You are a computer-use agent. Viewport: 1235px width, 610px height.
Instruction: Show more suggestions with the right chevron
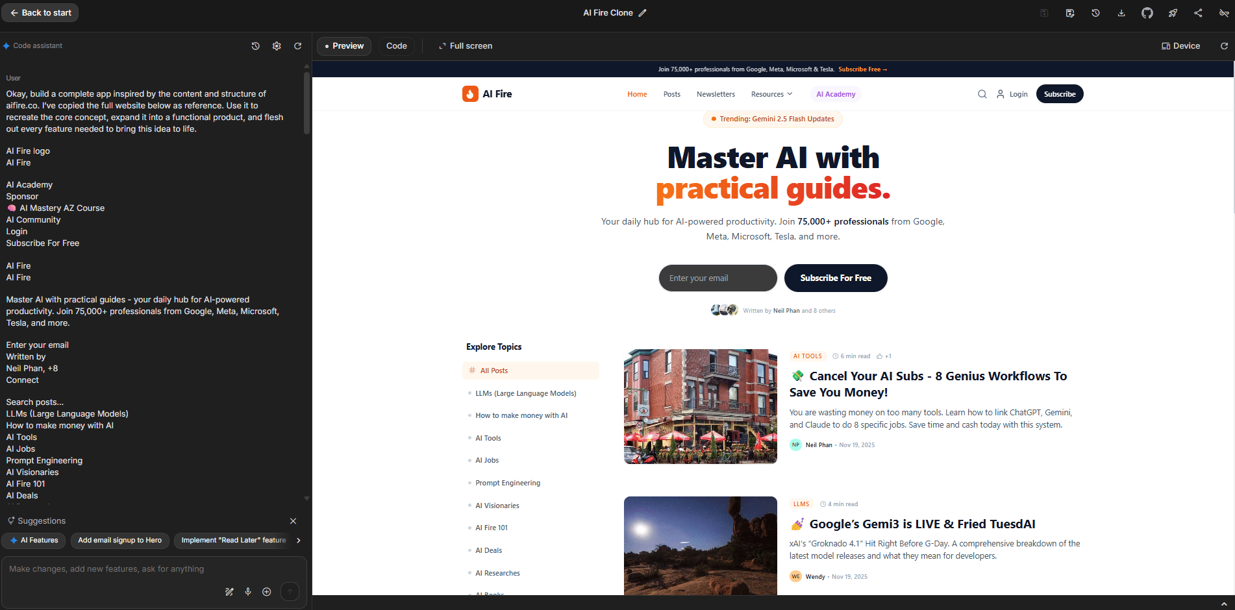(299, 541)
